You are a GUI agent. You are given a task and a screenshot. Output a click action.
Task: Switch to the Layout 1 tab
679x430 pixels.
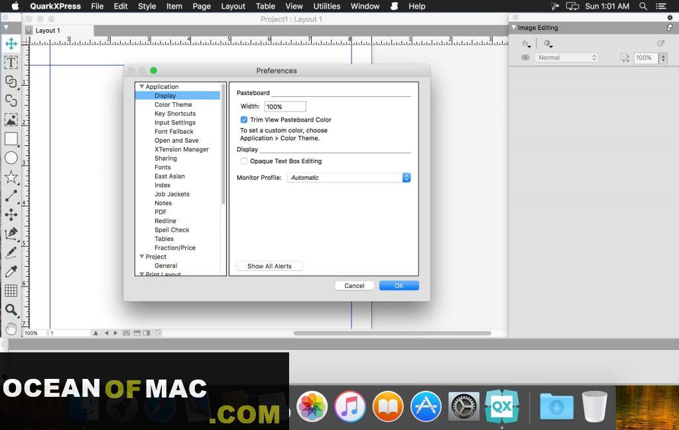[x=48, y=31]
